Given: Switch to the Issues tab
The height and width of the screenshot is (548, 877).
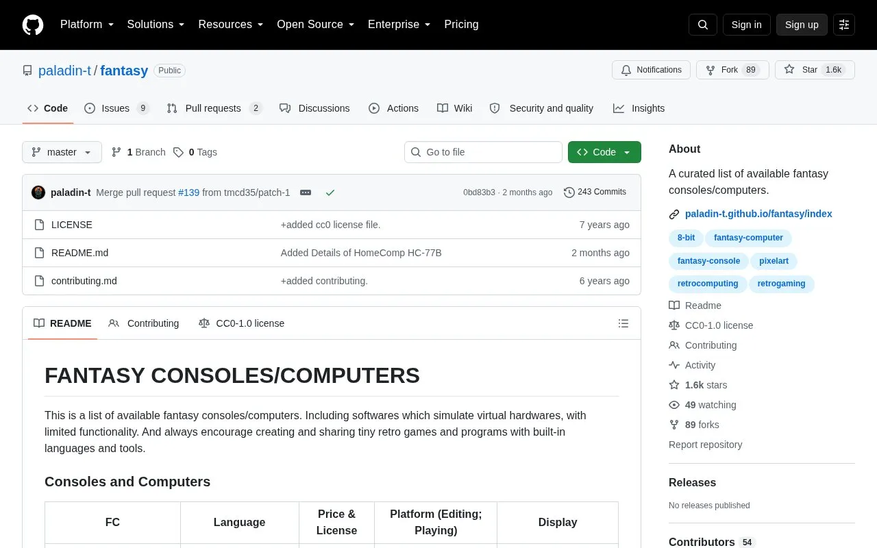Looking at the screenshot, I should (116, 108).
